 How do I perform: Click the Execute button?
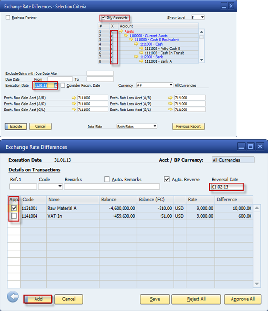point(16,127)
